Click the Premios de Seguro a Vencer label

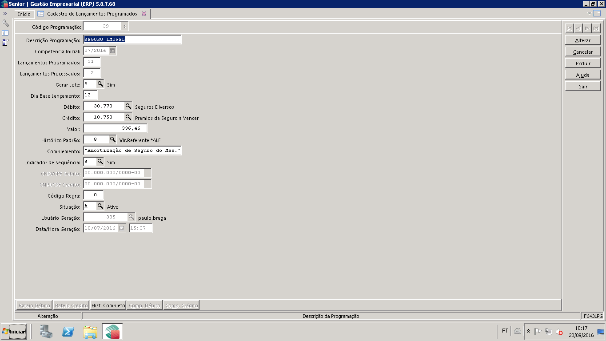point(167,118)
